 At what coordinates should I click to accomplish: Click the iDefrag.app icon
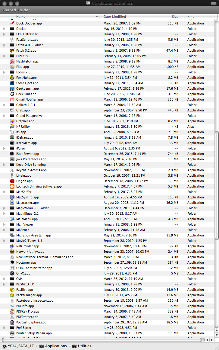(12, 137)
